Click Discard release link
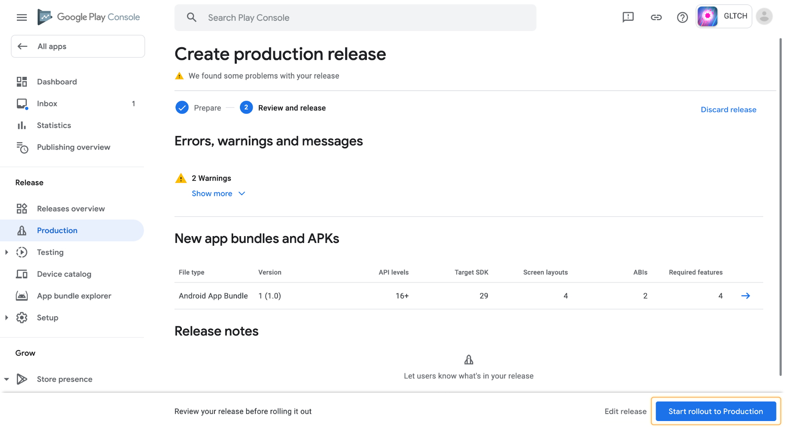The height and width of the screenshot is (430, 785). (x=728, y=109)
